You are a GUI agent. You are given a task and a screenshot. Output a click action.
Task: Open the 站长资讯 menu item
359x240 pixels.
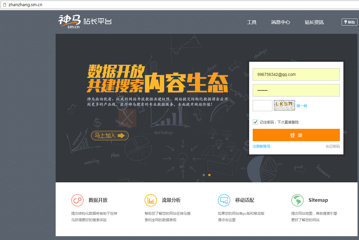pyautogui.click(x=314, y=22)
